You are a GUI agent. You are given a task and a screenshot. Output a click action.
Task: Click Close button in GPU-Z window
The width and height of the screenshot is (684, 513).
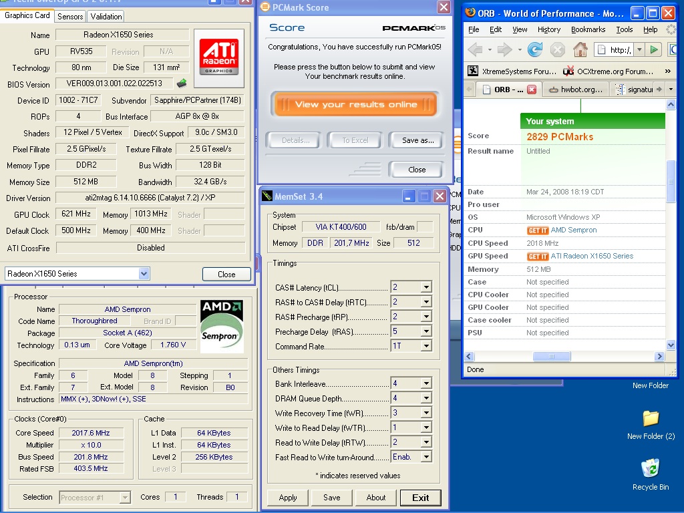[x=226, y=274]
